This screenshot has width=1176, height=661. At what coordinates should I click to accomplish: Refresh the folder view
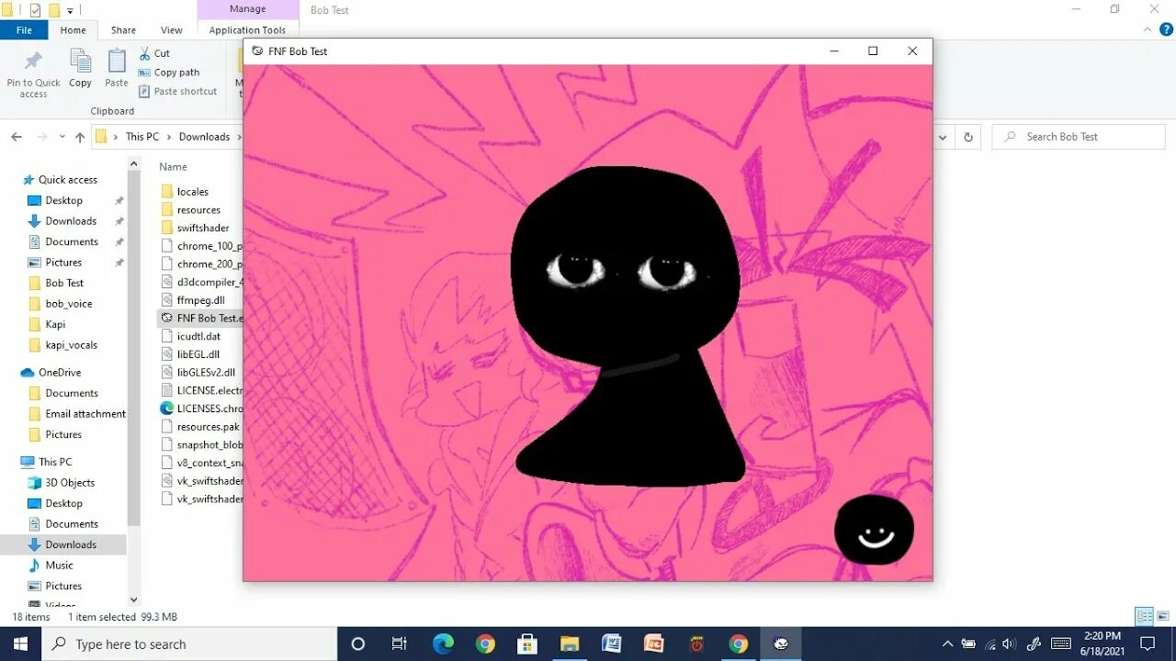tap(967, 137)
